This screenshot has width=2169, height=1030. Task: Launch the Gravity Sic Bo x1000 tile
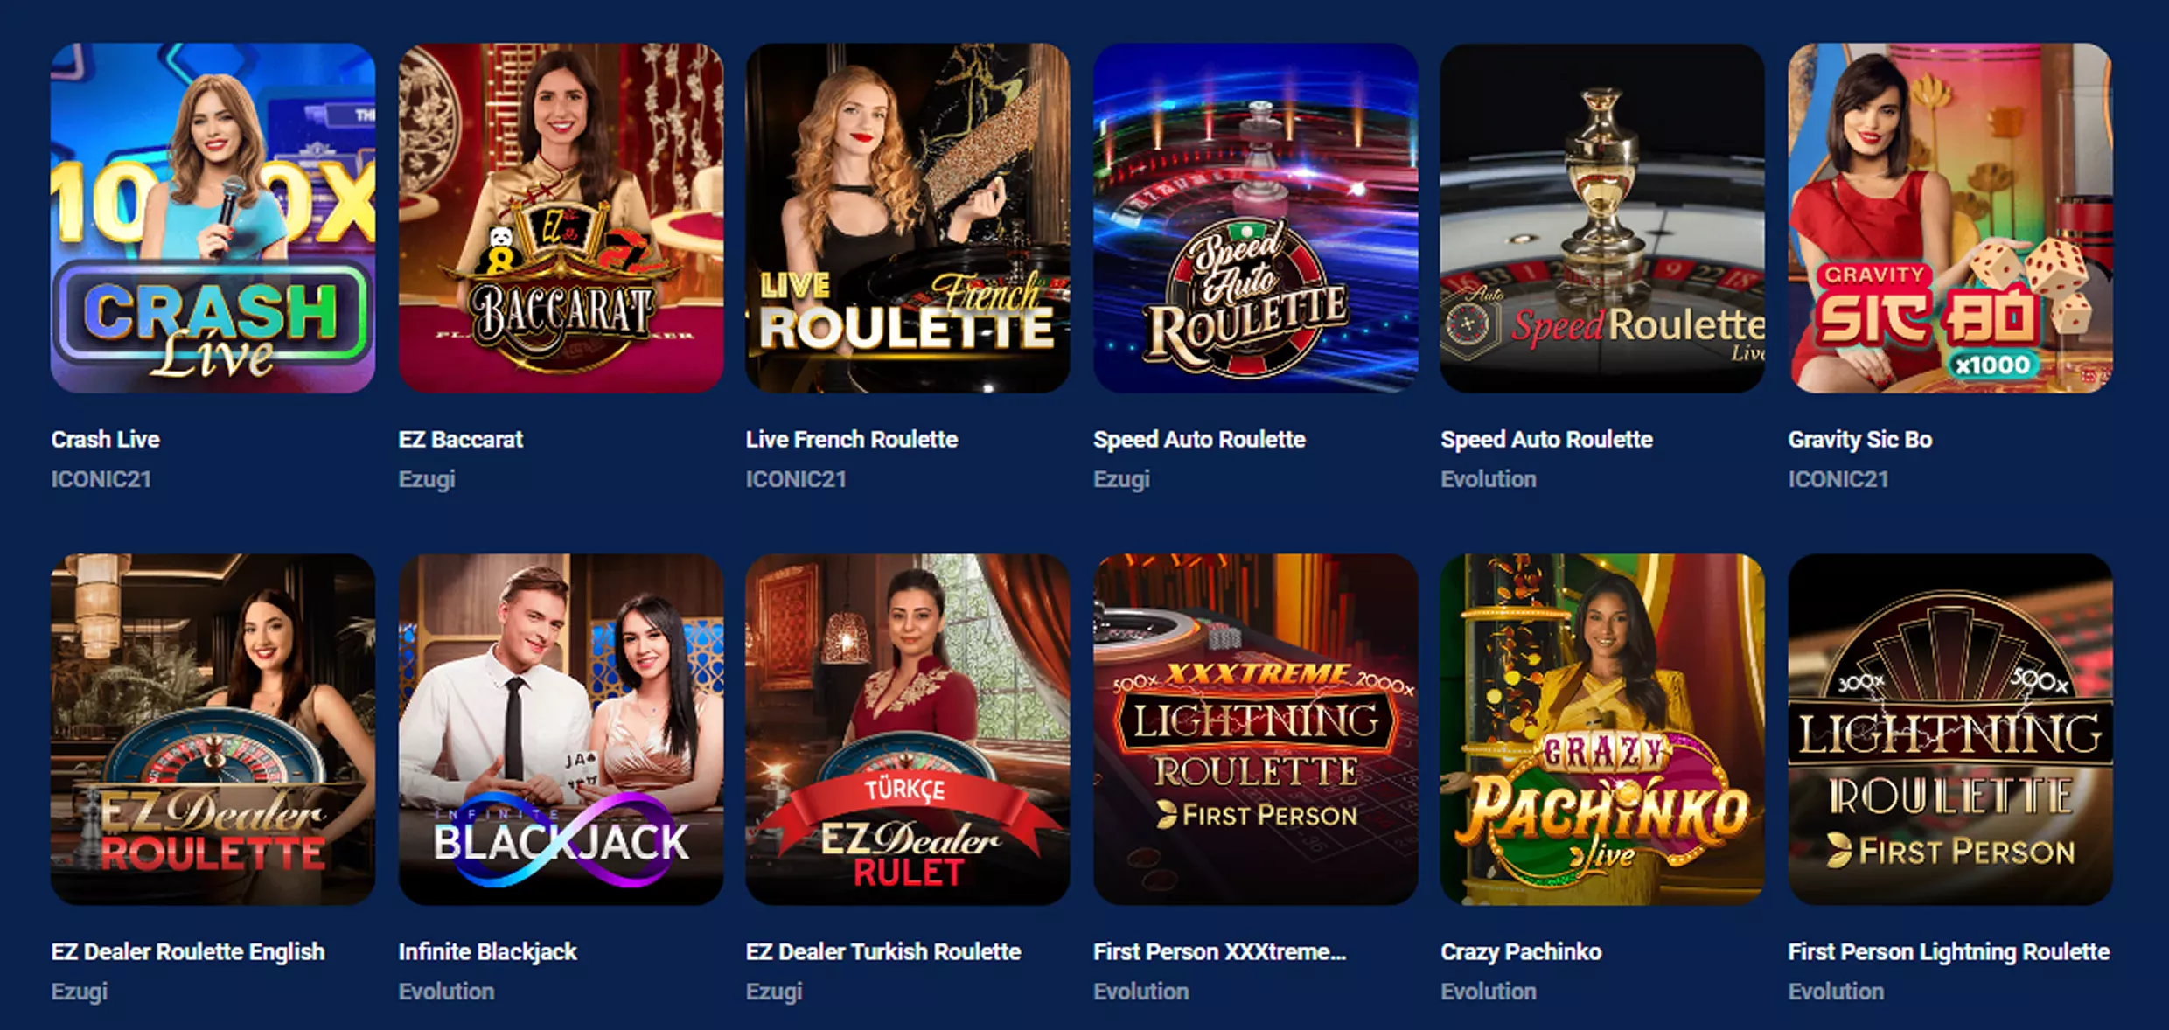click(x=1950, y=218)
